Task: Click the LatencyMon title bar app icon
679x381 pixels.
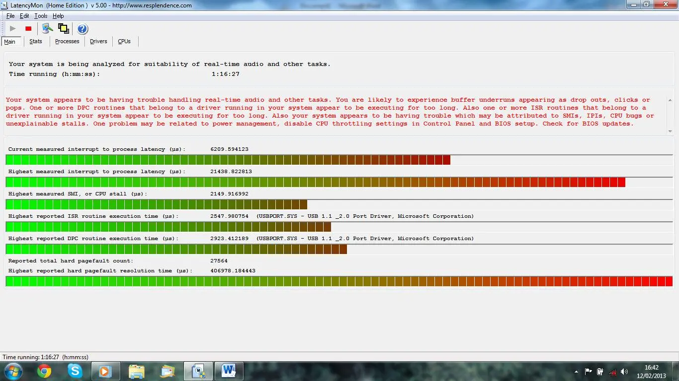Action: (x=4, y=5)
